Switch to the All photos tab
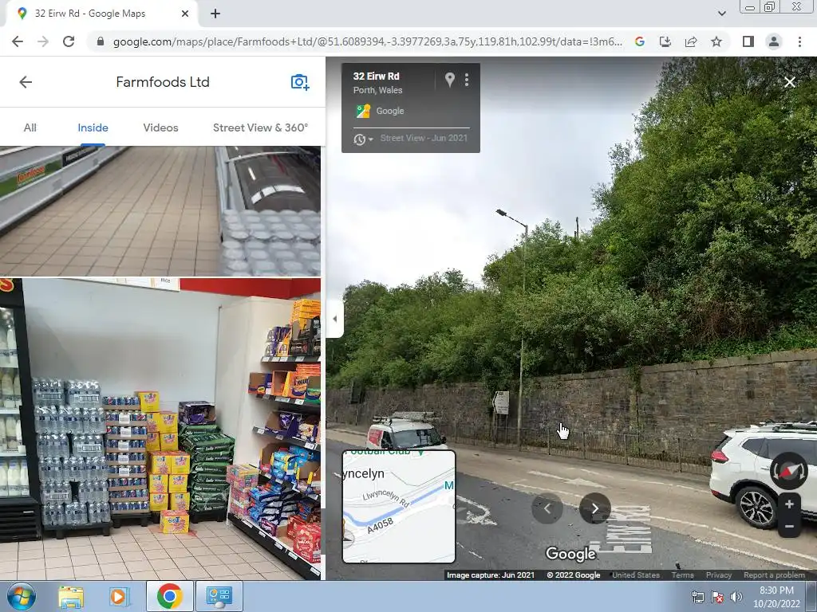This screenshot has height=612, width=817. pyautogui.click(x=30, y=127)
